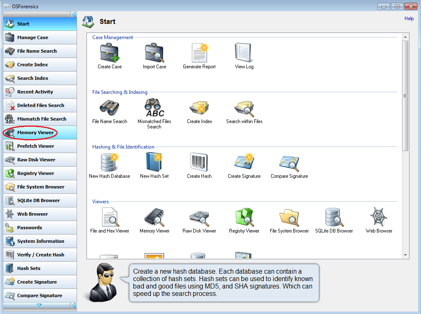Click the New Hash Database icon

[x=110, y=162]
